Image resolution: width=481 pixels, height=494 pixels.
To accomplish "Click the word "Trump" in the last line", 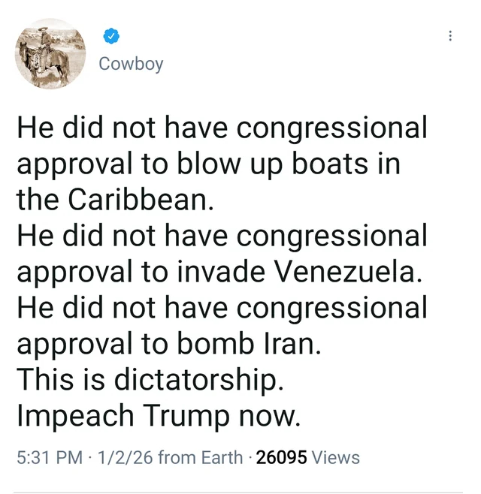I will click(188, 415).
